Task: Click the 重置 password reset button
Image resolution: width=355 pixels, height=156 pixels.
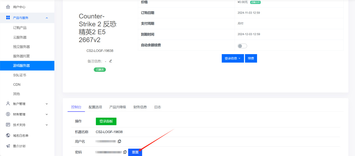Action: [135, 152]
